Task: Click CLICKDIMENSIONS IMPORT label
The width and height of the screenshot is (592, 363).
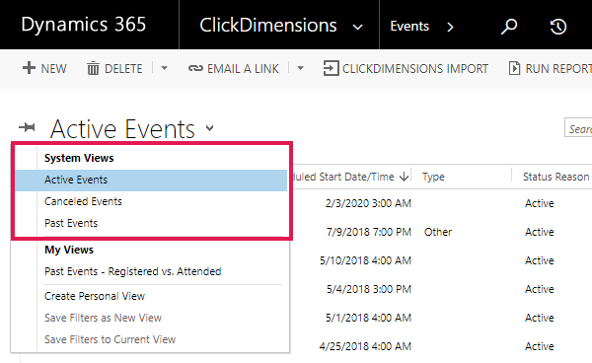Action: pyautogui.click(x=415, y=69)
